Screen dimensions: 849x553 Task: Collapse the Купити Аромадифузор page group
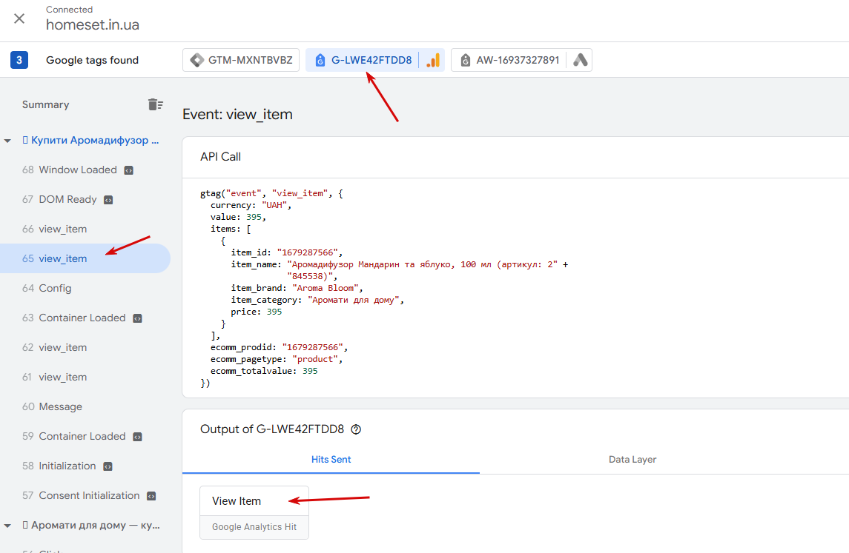coord(7,141)
